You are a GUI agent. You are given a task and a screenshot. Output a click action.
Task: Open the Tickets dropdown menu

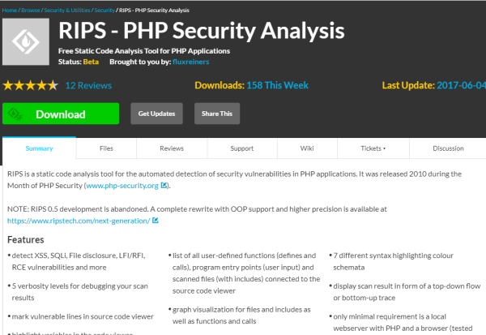pyautogui.click(x=373, y=148)
